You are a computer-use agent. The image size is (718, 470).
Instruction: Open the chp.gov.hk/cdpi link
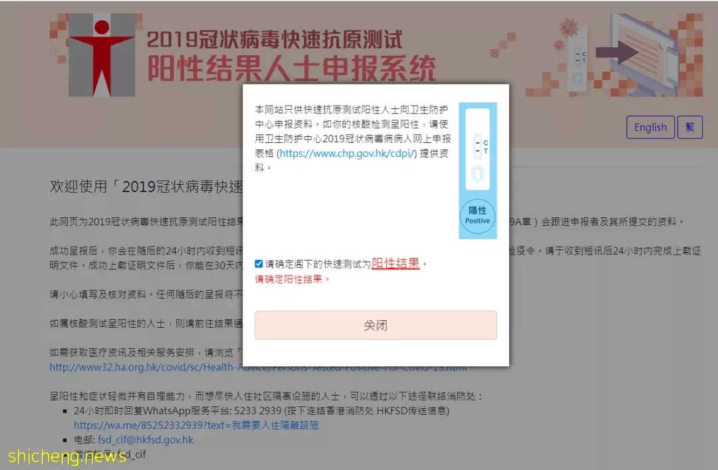(x=347, y=154)
